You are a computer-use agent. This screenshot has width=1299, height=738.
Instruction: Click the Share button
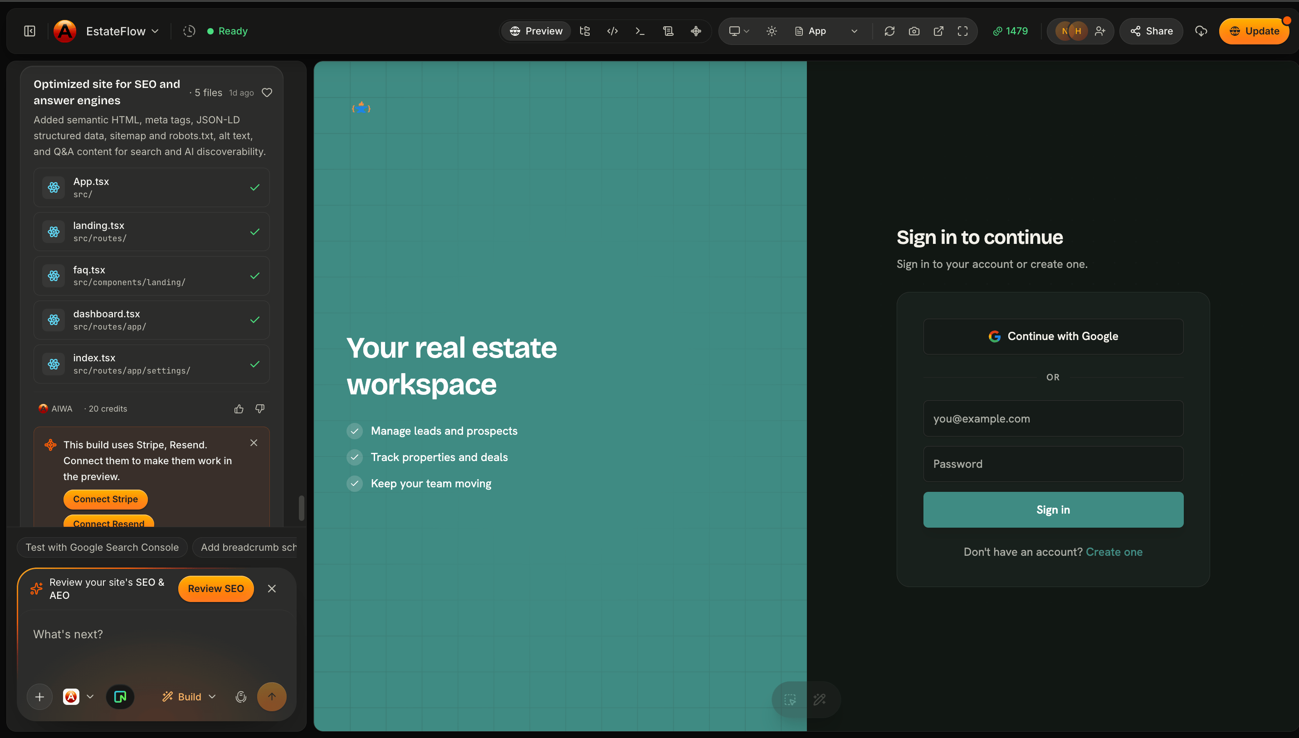point(1152,31)
